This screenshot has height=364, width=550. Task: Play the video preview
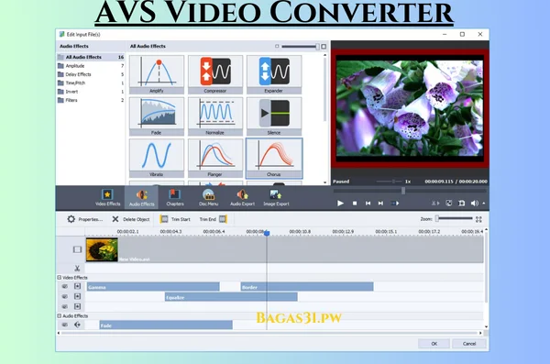coord(340,204)
